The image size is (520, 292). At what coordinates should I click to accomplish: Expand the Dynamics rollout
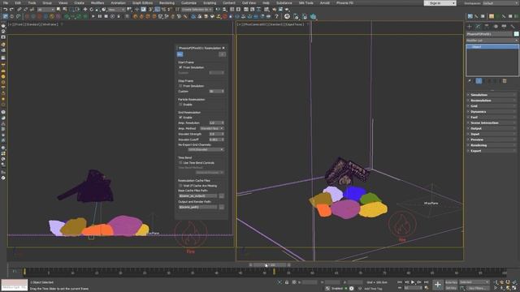point(492,112)
